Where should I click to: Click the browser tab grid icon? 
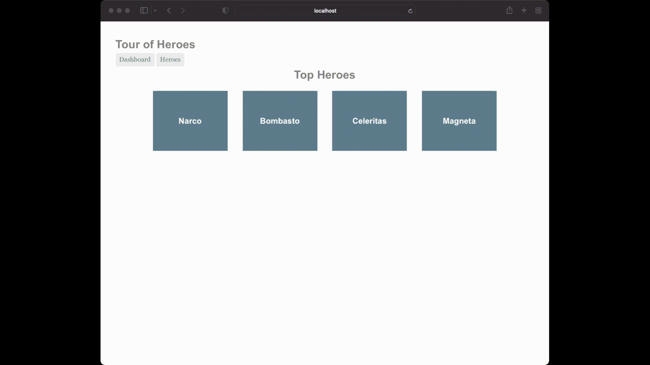538,11
